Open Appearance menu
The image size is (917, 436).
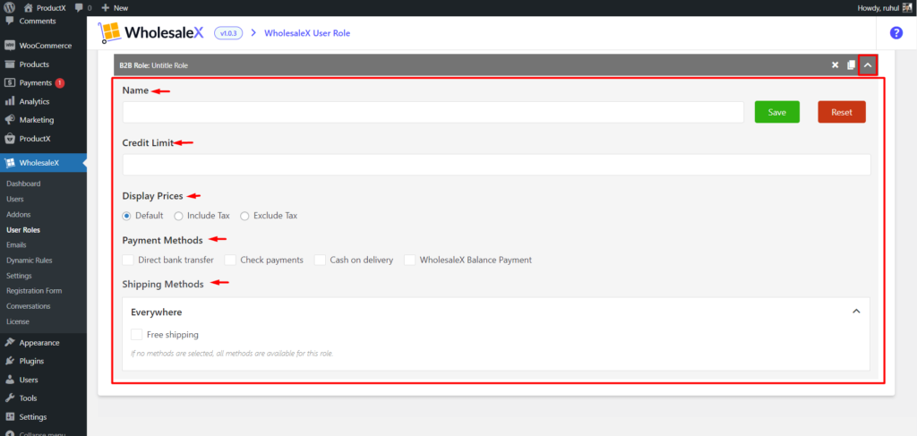[x=39, y=343]
